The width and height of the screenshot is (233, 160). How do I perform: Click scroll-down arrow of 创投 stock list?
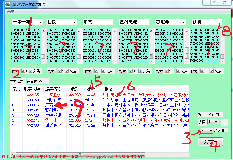pyautogui.click(x=79, y=61)
